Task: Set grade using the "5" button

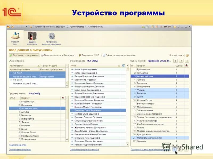Action: click(175, 61)
